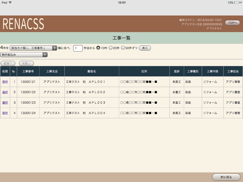
Task: Click the 表示 button
Action: tap(145, 48)
